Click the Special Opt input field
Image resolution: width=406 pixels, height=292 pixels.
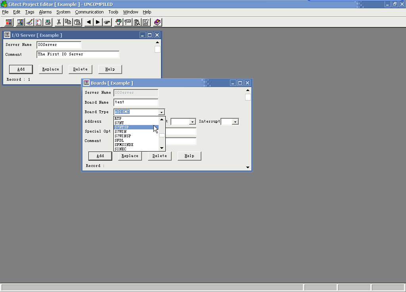click(181, 131)
